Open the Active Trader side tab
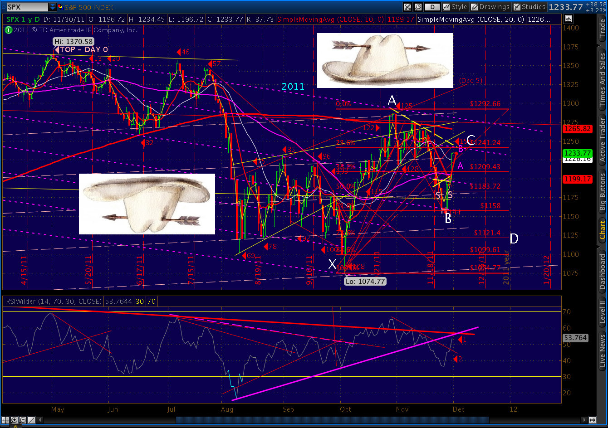 [x=603, y=140]
